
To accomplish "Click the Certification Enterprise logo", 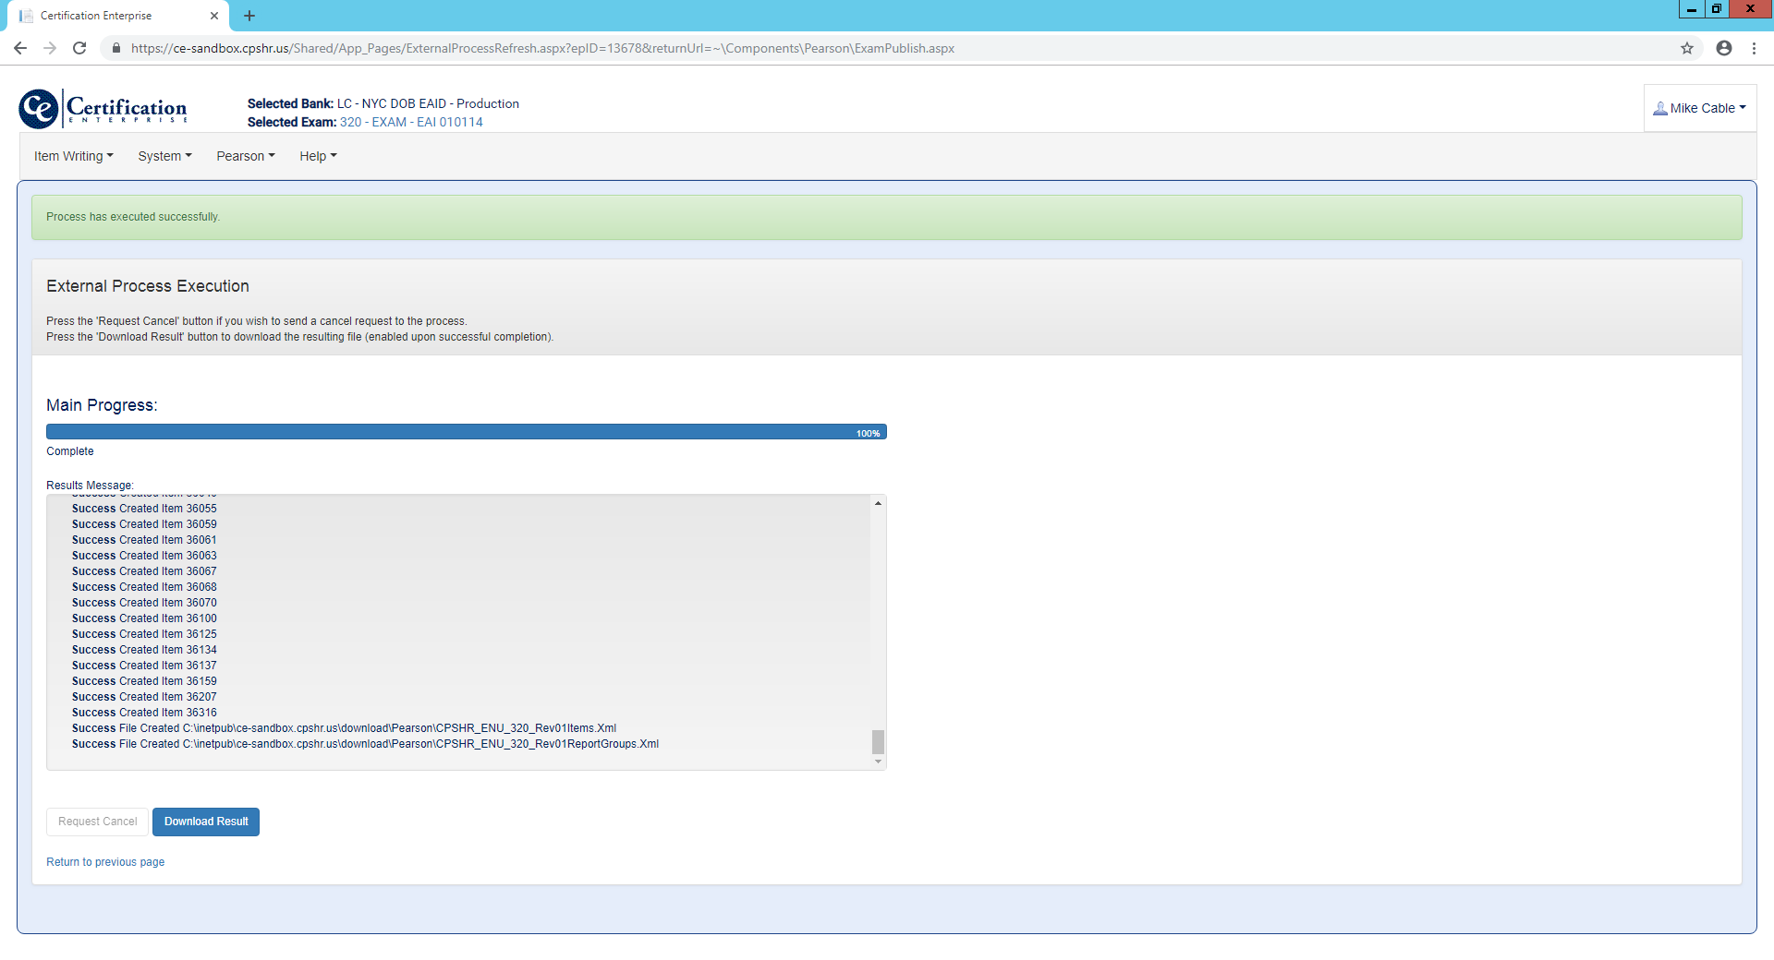I will coord(103,109).
